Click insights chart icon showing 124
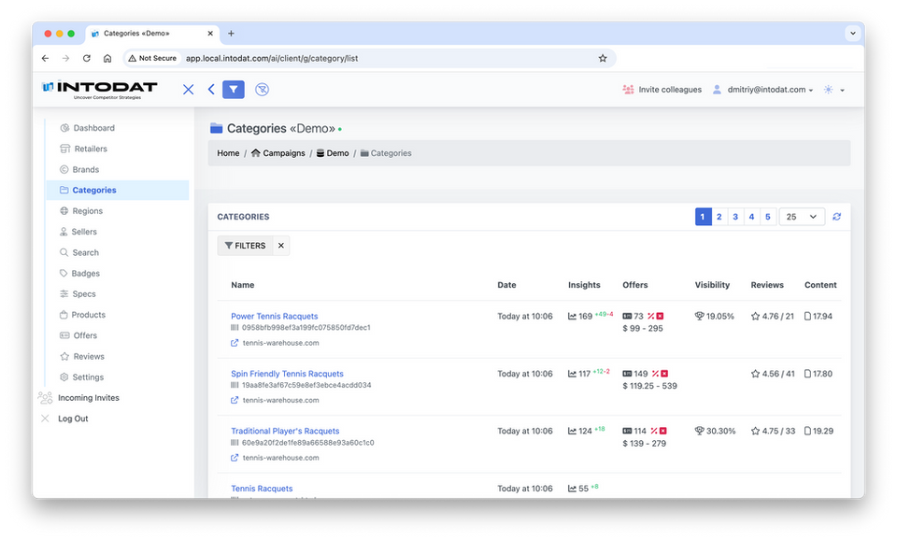The height and width of the screenshot is (540, 897). point(572,432)
